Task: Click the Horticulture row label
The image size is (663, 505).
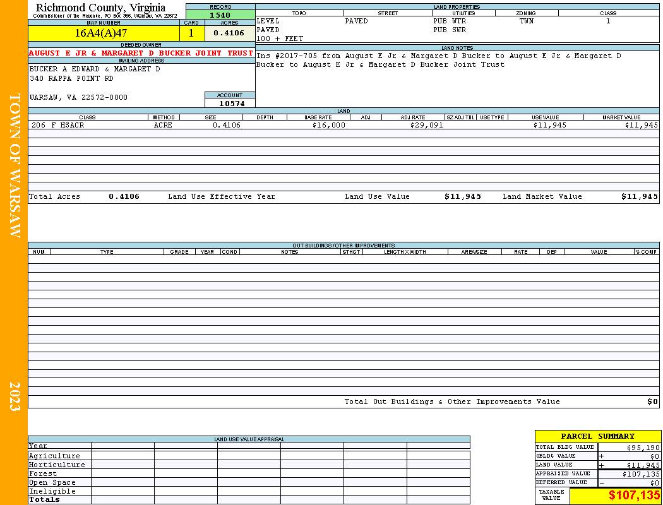Action: point(57,465)
